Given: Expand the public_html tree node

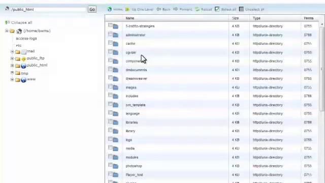Looking at the screenshot, I should 12,66.
